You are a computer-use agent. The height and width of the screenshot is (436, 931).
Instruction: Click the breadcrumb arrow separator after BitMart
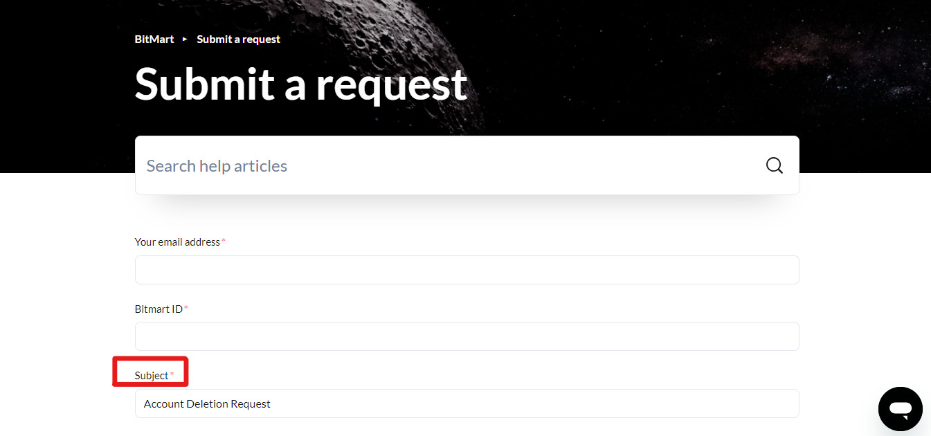186,39
